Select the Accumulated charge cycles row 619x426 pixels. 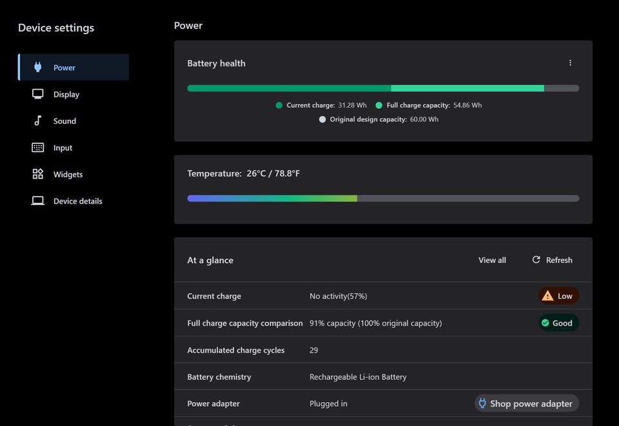point(383,350)
